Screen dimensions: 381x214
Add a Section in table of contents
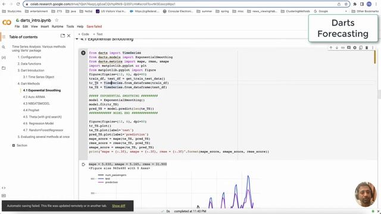(20, 145)
